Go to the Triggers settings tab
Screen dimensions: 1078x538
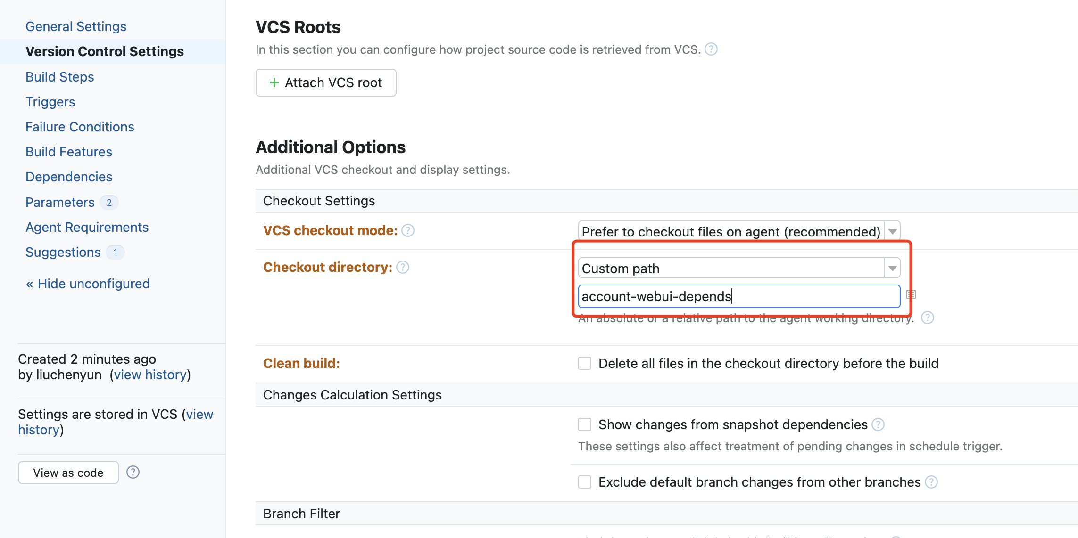click(x=50, y=102)
